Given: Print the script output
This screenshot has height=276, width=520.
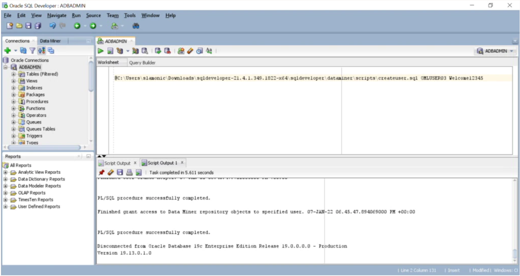Looking at the screenshot, I should click(129, 172).
